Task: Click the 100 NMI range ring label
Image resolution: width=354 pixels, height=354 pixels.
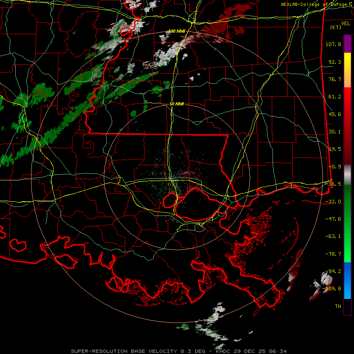Action: pyautogui.click(x=177, y=31)
